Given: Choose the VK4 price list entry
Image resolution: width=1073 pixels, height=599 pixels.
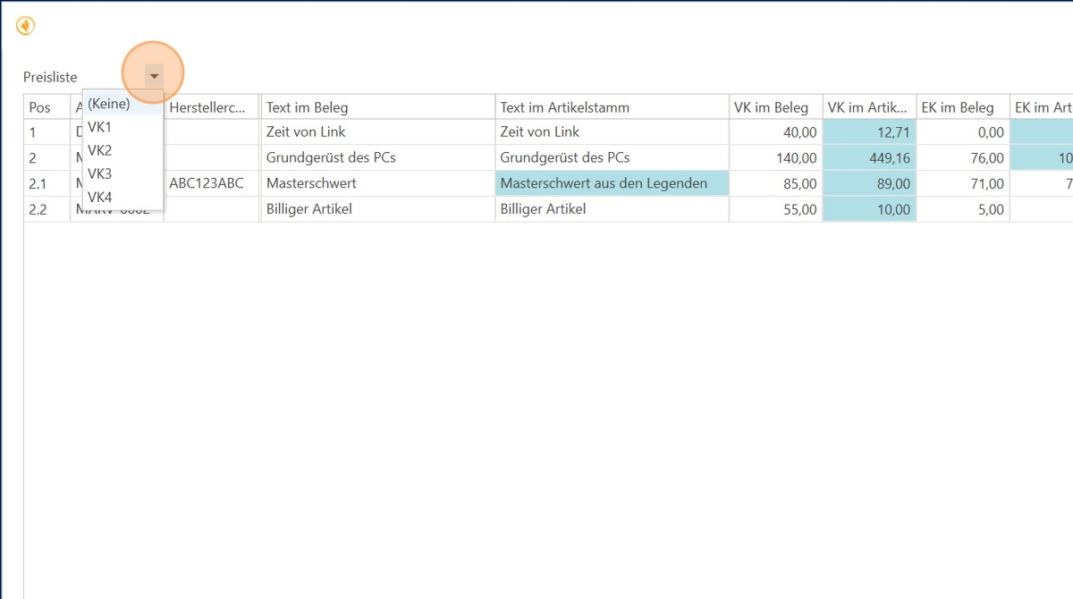Looking at the screenshot, I should 100,197.
